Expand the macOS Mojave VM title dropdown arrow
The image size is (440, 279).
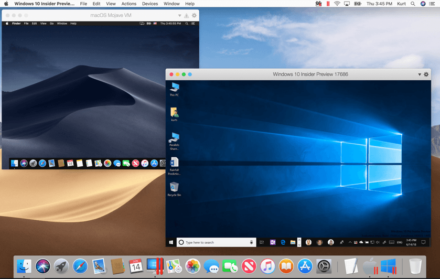[x=179, y=16]
